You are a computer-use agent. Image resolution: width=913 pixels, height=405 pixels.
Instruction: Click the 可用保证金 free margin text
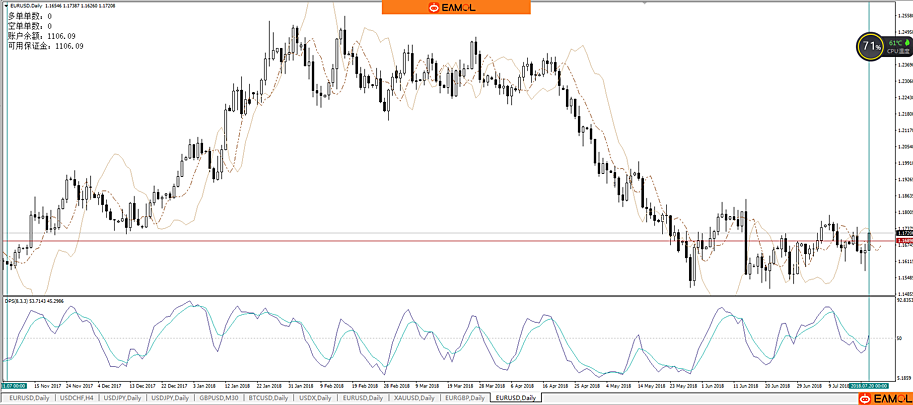46,46
